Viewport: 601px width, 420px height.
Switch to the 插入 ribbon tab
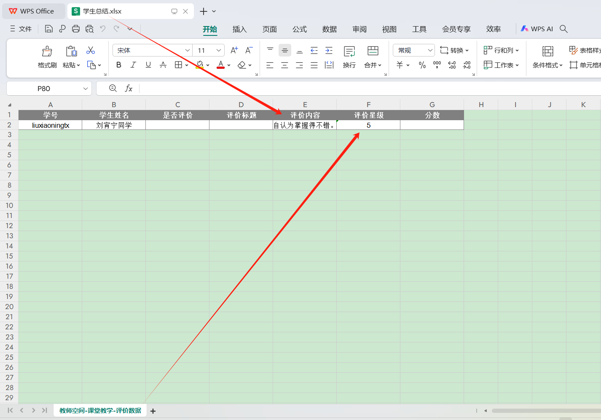[239, 29]
